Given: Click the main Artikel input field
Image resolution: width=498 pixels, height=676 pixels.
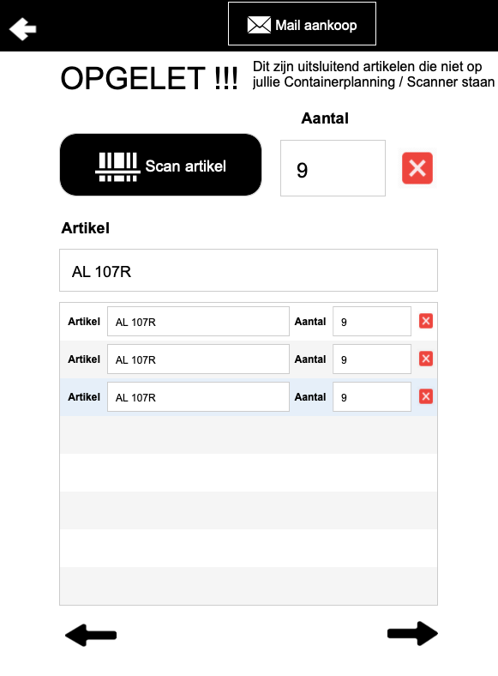Looking at the screenshot, I should [x=249, y=270].
